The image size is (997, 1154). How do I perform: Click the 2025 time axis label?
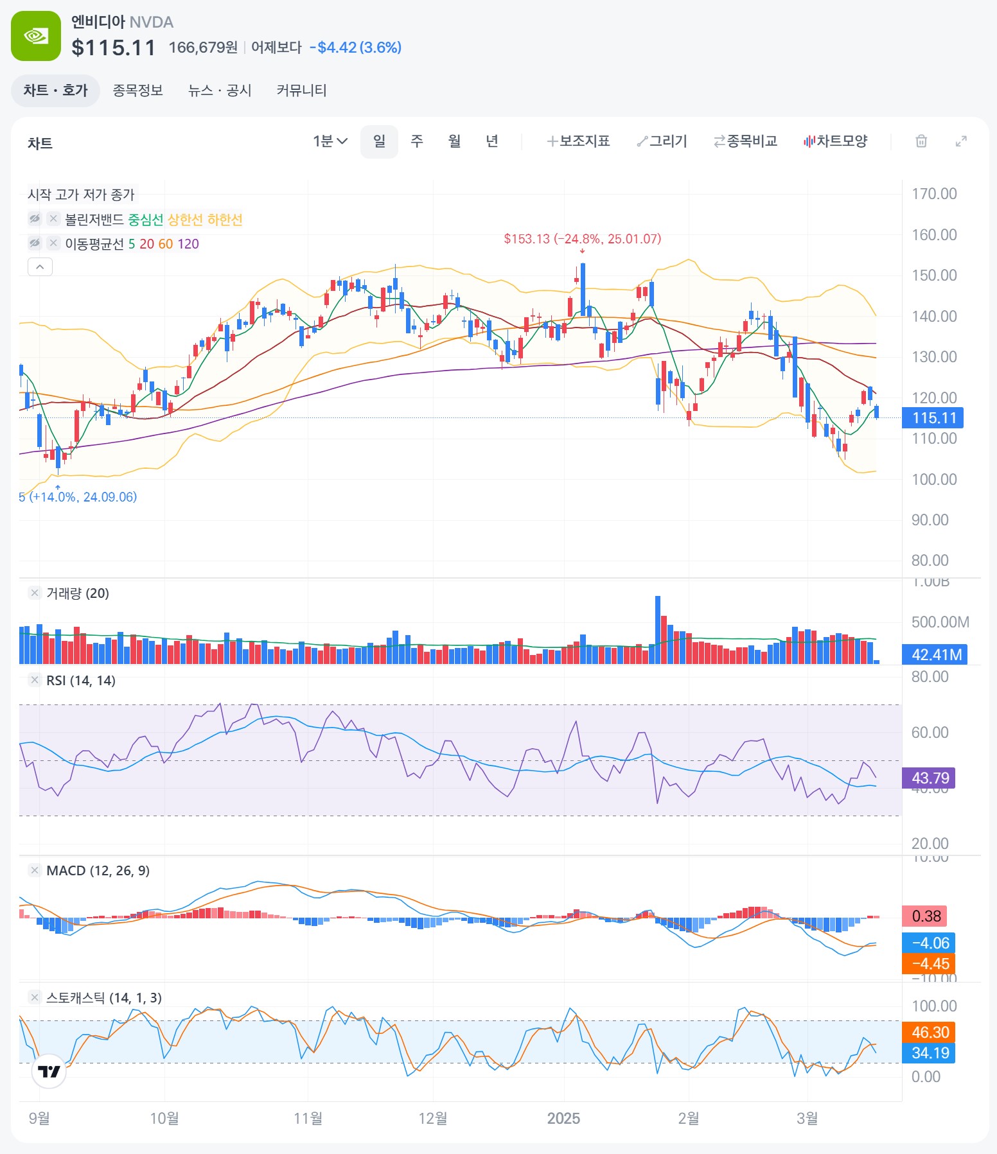[563, 1118]
